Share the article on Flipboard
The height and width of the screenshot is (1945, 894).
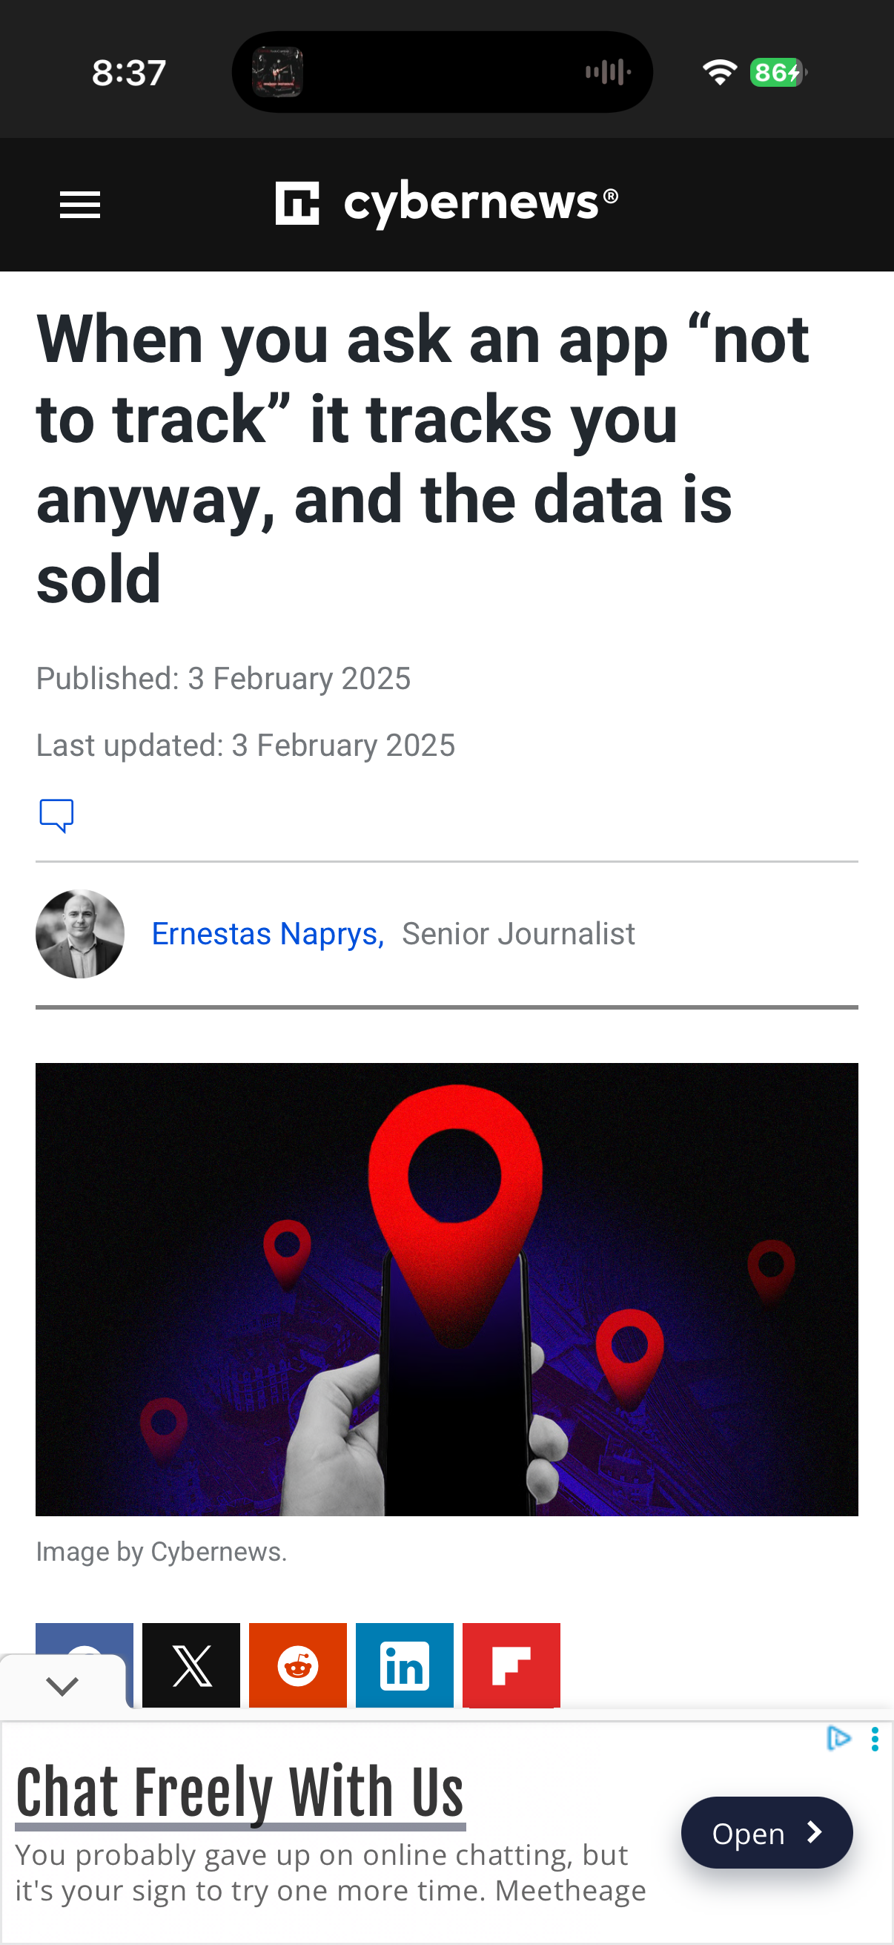pyautogui.click(x=511, y=1665)
